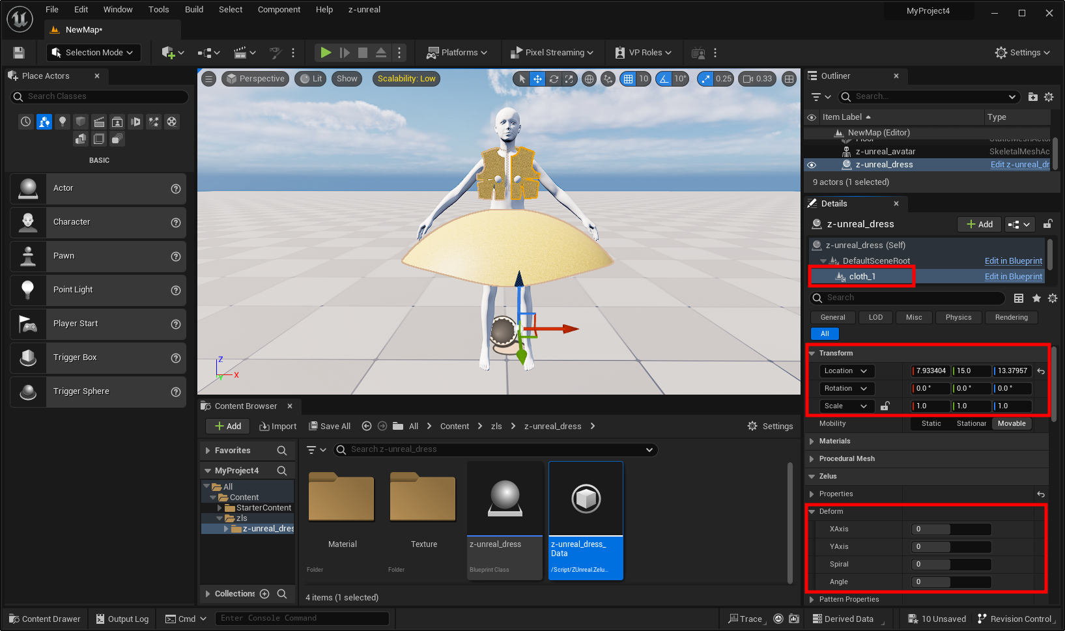Adjust the Spiral deform slider
Image resolution: width=1065 pixels, height=631 pixels.
pos(951,565)
